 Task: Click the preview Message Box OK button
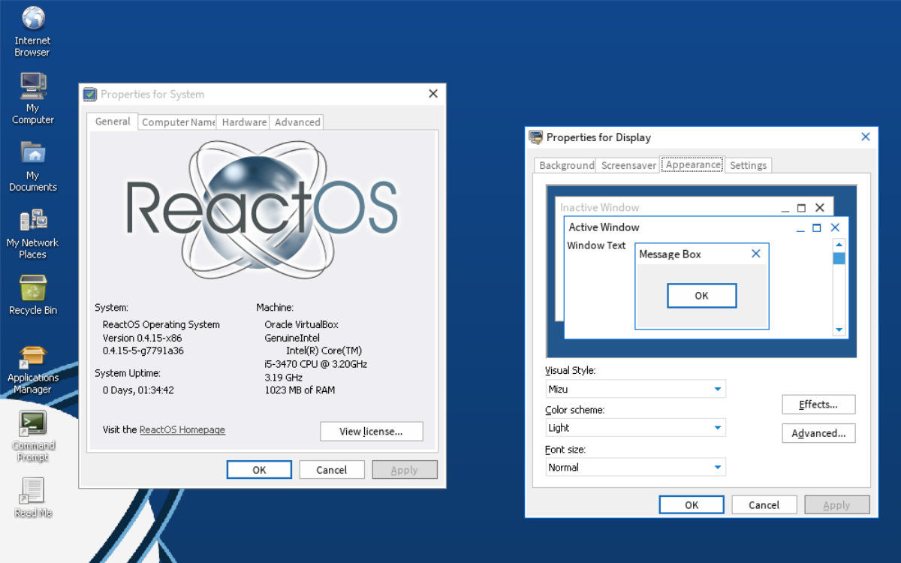point(701,296)
